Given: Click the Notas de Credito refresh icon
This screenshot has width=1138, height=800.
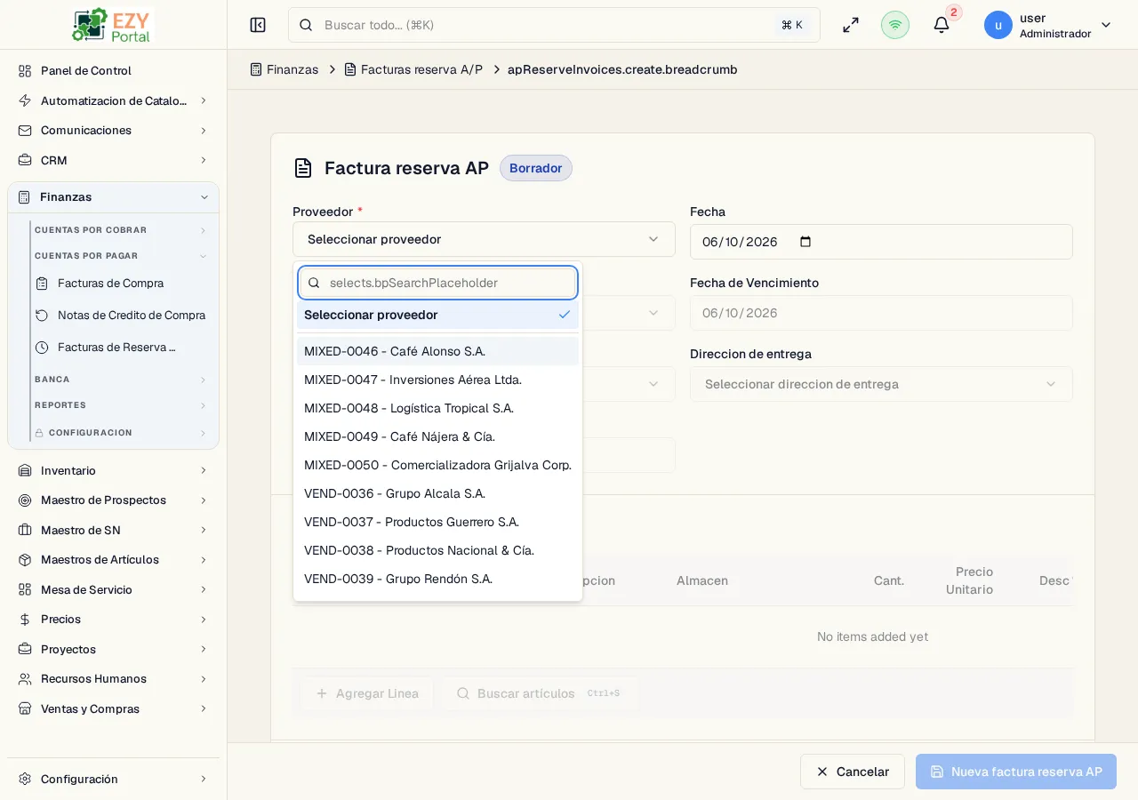Looking at the screenshot, I should (x=42, y=315).
